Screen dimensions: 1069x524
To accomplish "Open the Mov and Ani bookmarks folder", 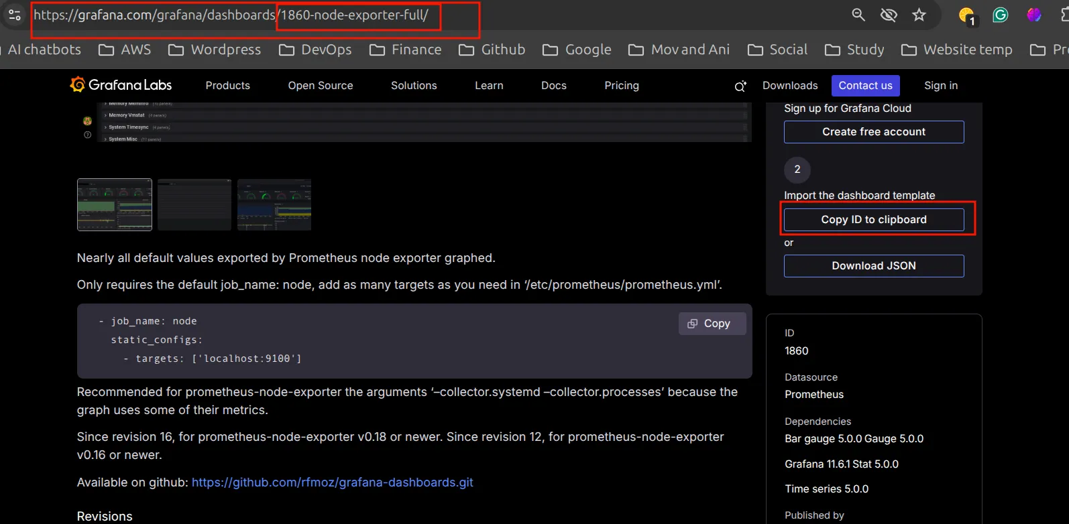I will 679,50.
